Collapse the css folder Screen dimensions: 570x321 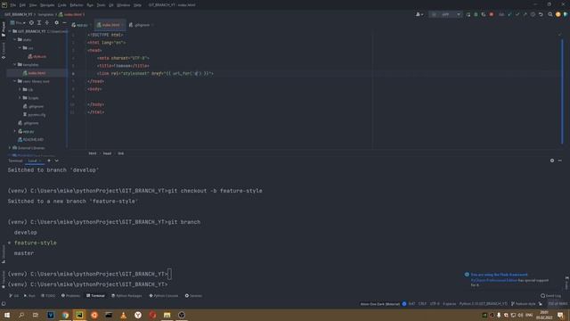pyautogui.click(x=20, y=48)
